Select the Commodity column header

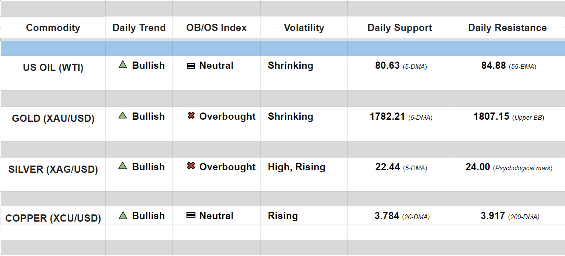(x=53, y=28)
